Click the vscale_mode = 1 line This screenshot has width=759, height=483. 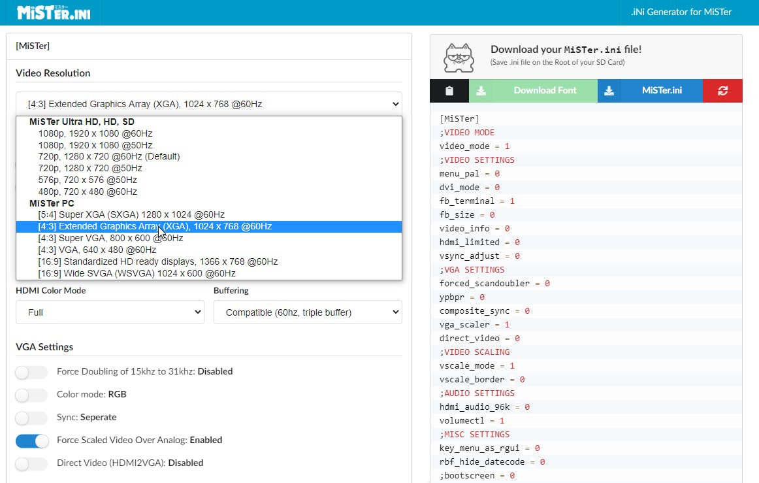coord(586,366)
